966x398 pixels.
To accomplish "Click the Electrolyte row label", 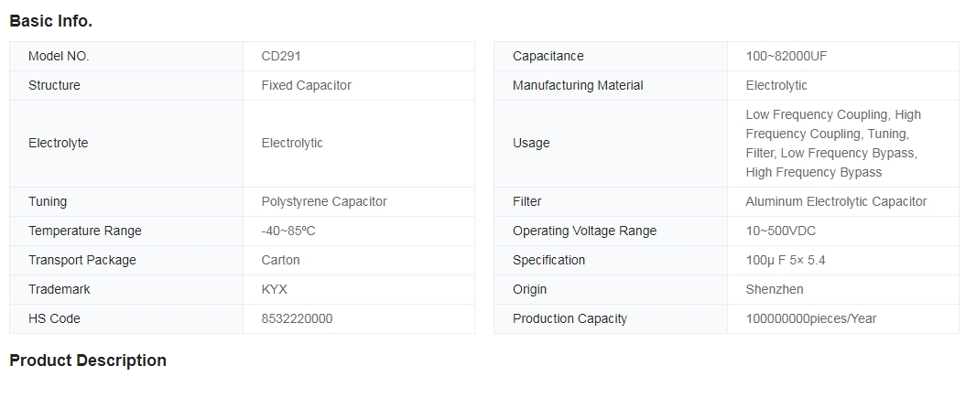I will pos(58,144).
